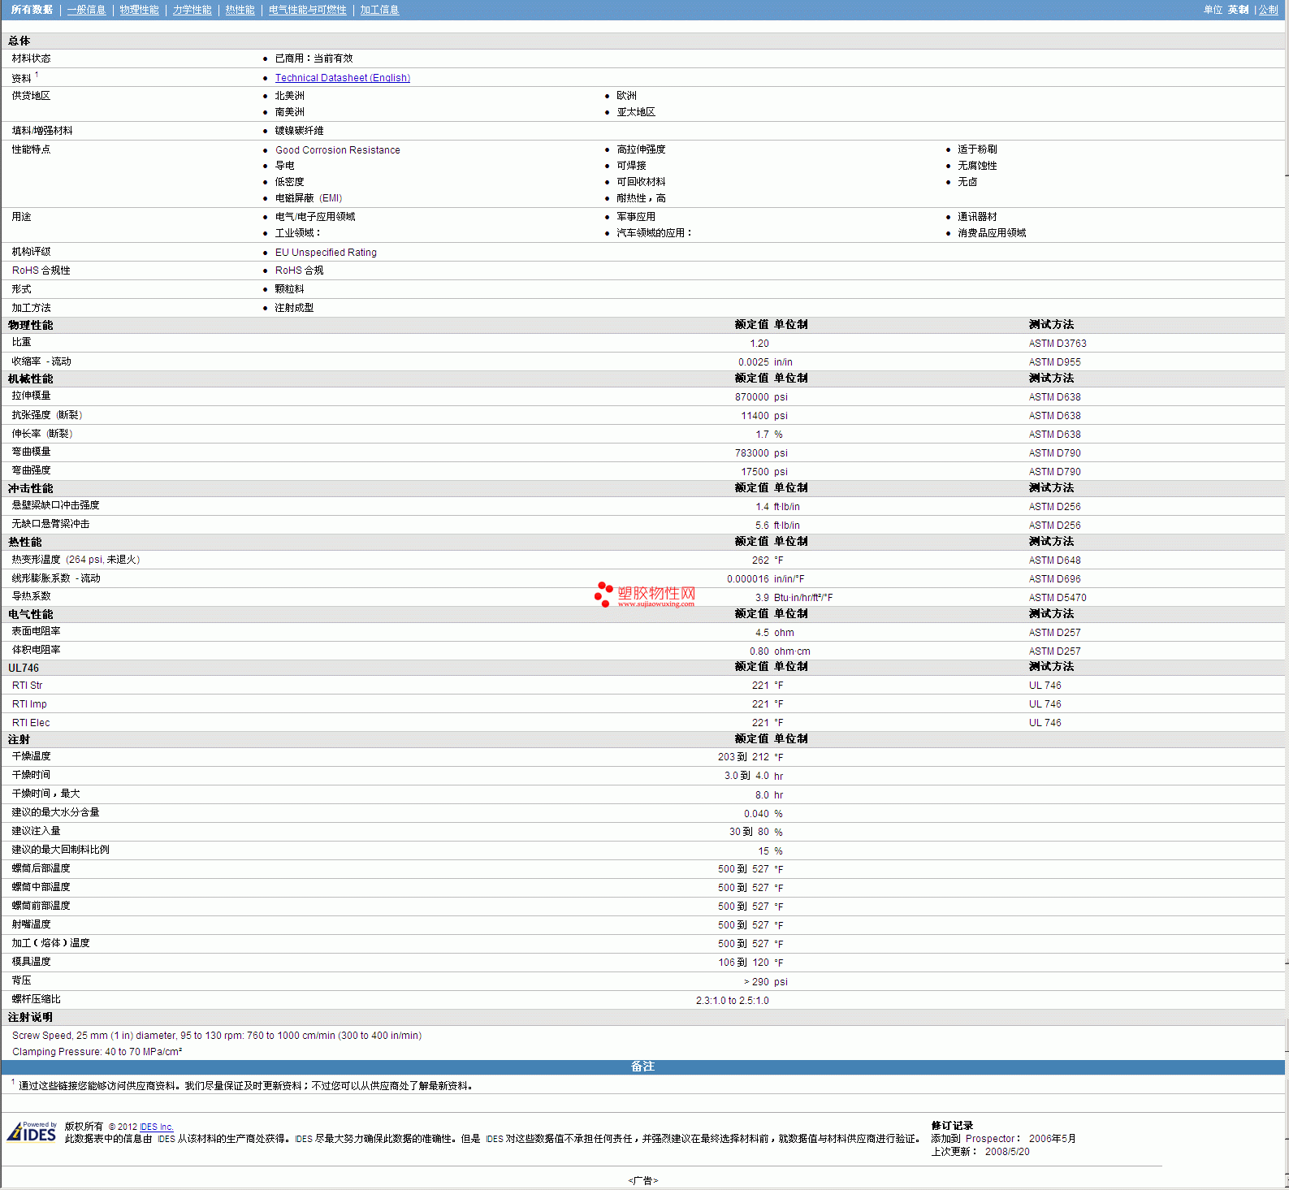Click EU Unspecified Rating entry

(326, 253)
